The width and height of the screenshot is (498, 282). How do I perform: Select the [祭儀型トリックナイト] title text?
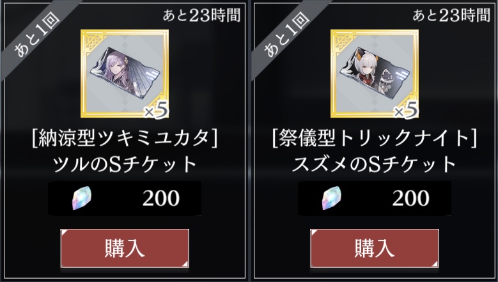(x=375, y=139)
